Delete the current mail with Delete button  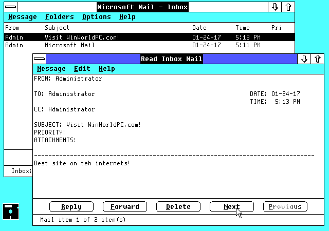[178, 207]
